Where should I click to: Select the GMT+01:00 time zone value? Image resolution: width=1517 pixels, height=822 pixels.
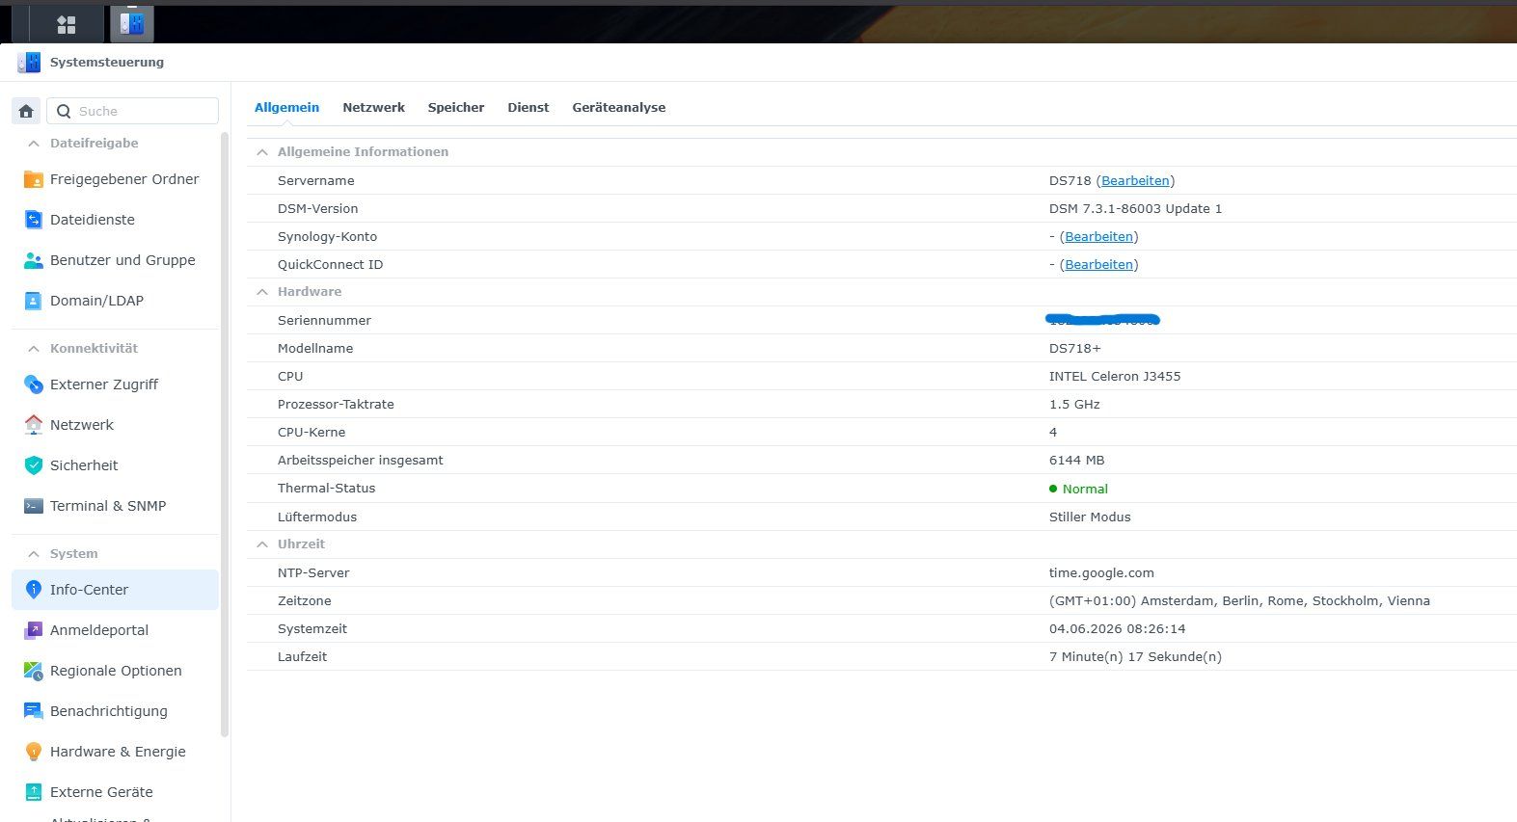tap(1239, 601)
